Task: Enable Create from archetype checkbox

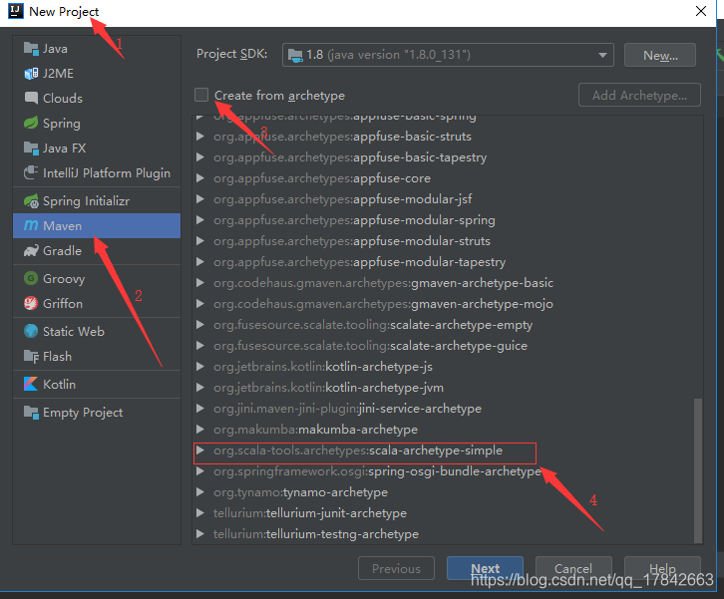Action: 201,95
